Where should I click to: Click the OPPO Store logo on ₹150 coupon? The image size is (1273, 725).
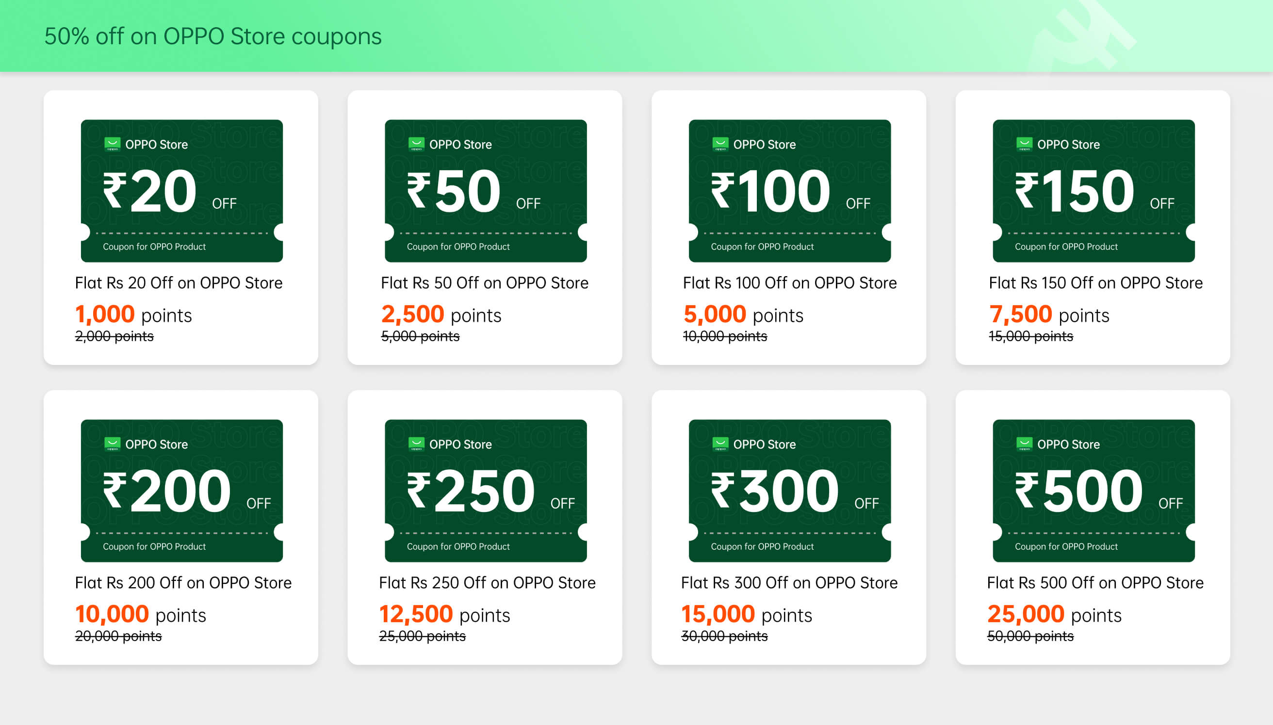coord(1024,144)
